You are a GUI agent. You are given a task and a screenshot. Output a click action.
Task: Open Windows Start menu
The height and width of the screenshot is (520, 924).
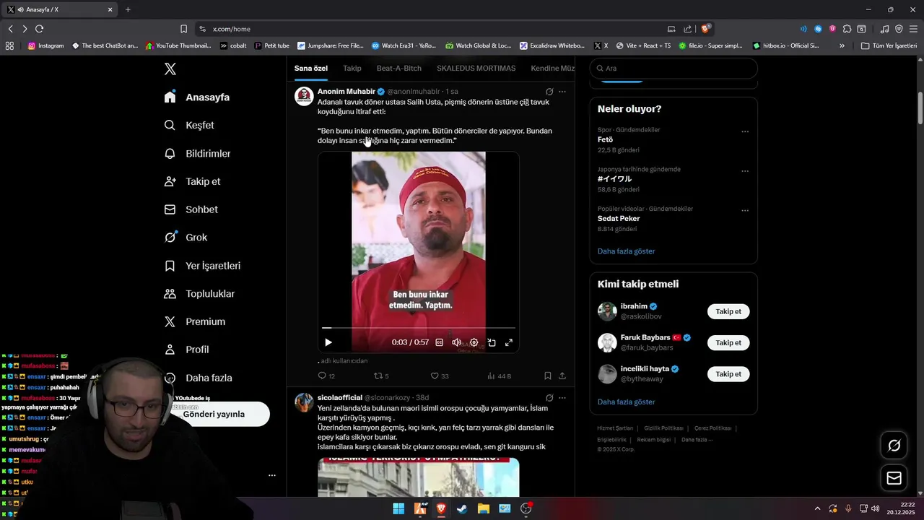[398, 508]
